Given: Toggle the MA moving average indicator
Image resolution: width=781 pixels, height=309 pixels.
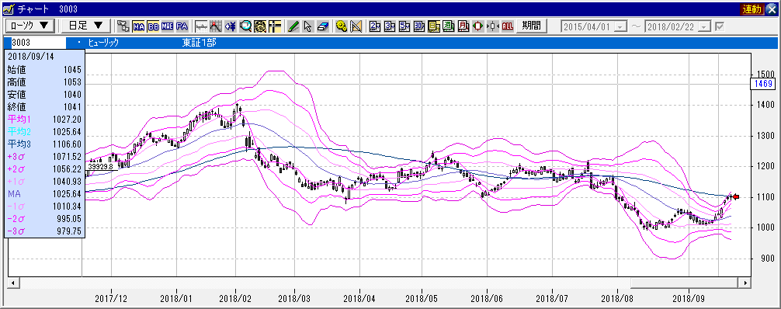Looking at the screenshot, I should click(138, 26).
